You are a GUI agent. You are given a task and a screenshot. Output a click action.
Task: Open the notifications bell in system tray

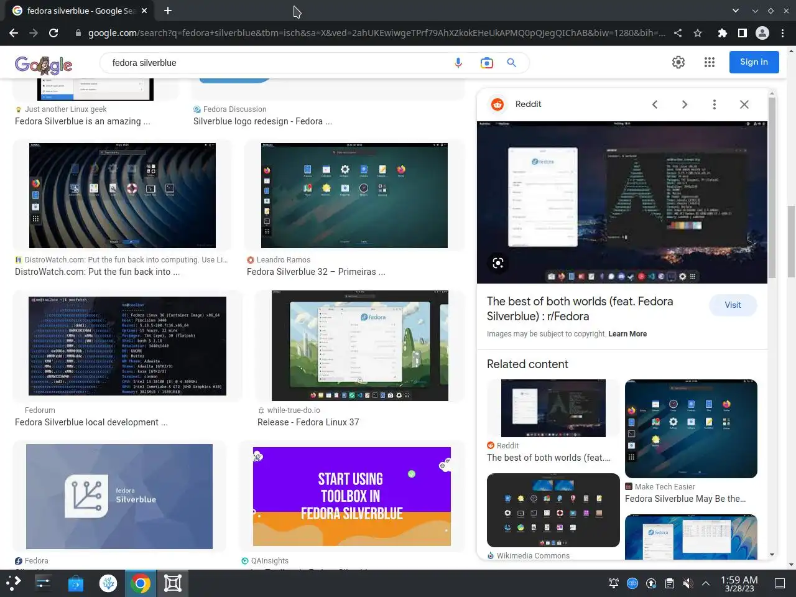pyautogui.click(x=614, y=583)
